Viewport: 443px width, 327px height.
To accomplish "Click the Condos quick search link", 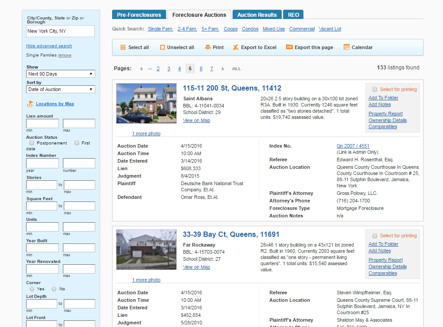I will click(x=250, y=29).
